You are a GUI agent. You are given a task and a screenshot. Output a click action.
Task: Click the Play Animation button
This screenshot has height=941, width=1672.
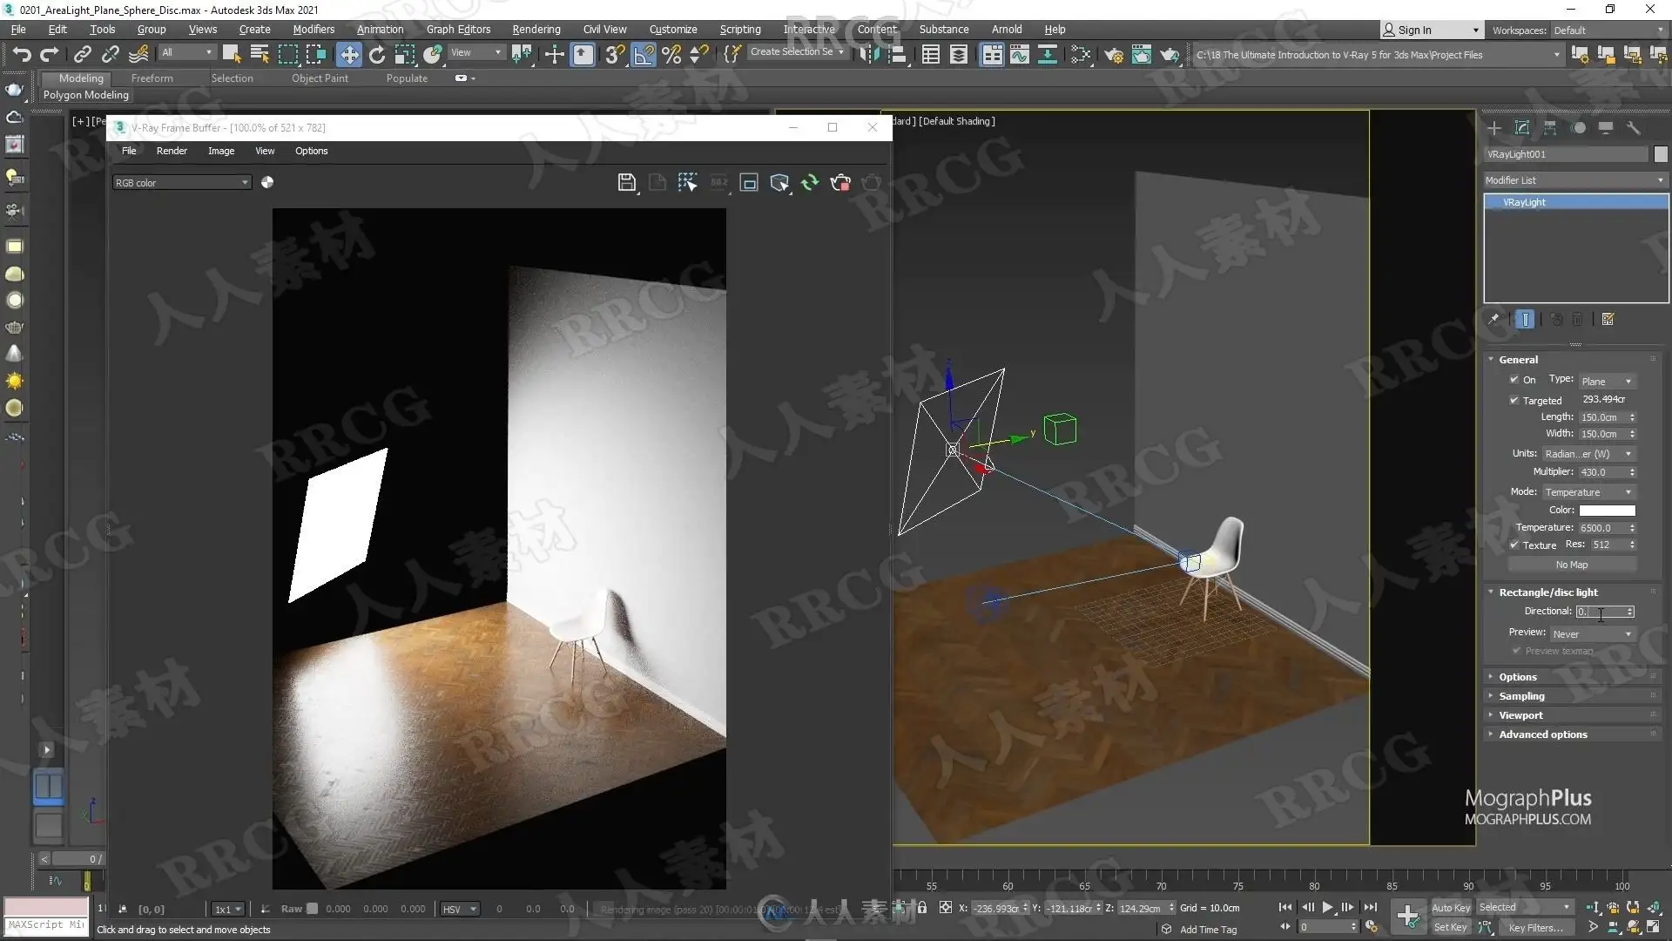tap(1327, 907)
